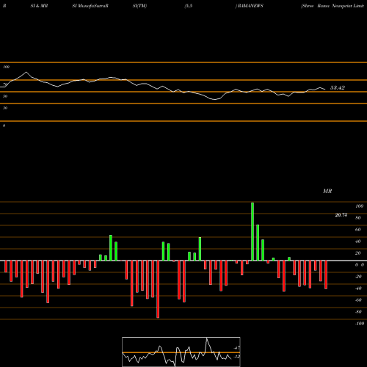The image size is (367, 367).
Task: Click the RSI axis label 70
Action: click(x=5, y=84)
